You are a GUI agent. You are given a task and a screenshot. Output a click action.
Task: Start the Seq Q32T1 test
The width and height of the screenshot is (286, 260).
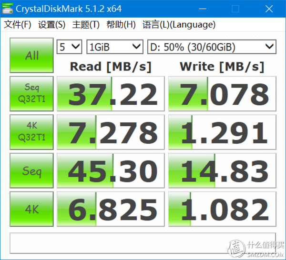(32, 93)
